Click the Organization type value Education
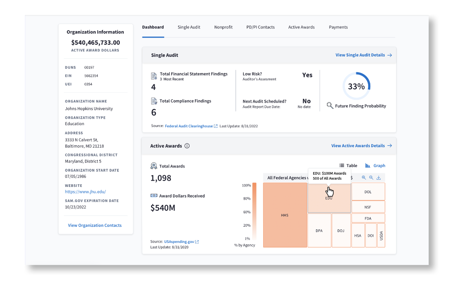463x289 pixels. (75, 124)
